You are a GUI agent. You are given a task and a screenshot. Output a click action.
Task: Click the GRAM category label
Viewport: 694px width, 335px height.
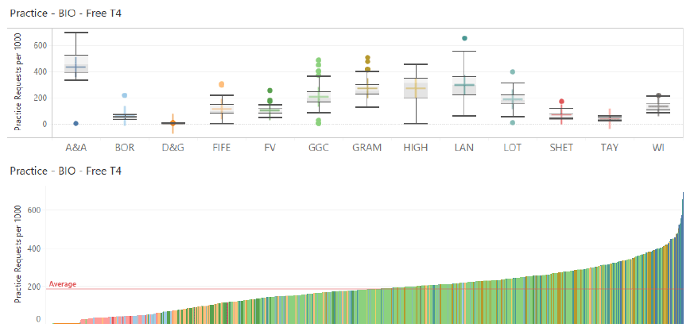click(x=367, y=148)
